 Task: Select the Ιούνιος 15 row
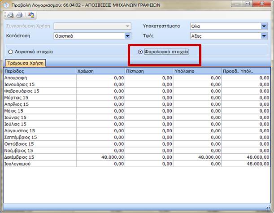pos(137,117)
